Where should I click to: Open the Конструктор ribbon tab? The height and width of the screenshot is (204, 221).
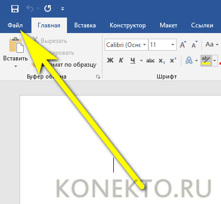point(128,25)
